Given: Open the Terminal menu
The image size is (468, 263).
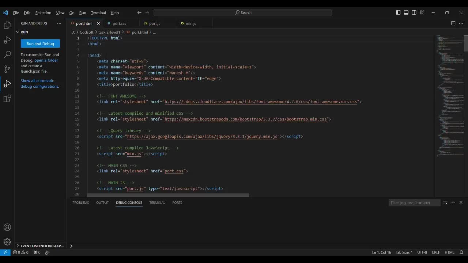Looking at the screenshot, I should [98, 13].
